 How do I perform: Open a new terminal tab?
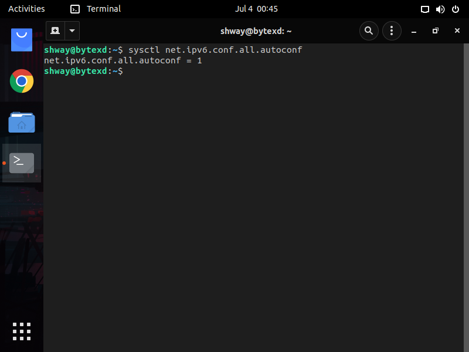55,31
